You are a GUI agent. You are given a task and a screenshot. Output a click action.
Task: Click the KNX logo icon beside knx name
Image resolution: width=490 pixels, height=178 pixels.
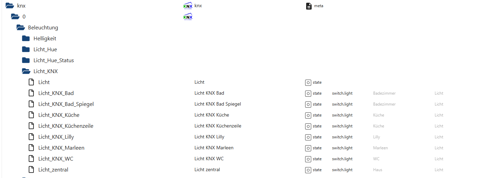(x=188, y=6)
